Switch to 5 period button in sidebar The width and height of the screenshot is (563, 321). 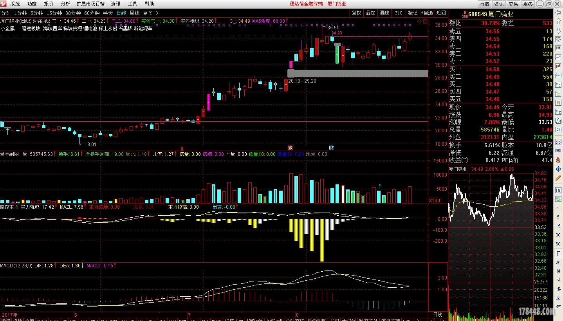(x=558, y=216)
